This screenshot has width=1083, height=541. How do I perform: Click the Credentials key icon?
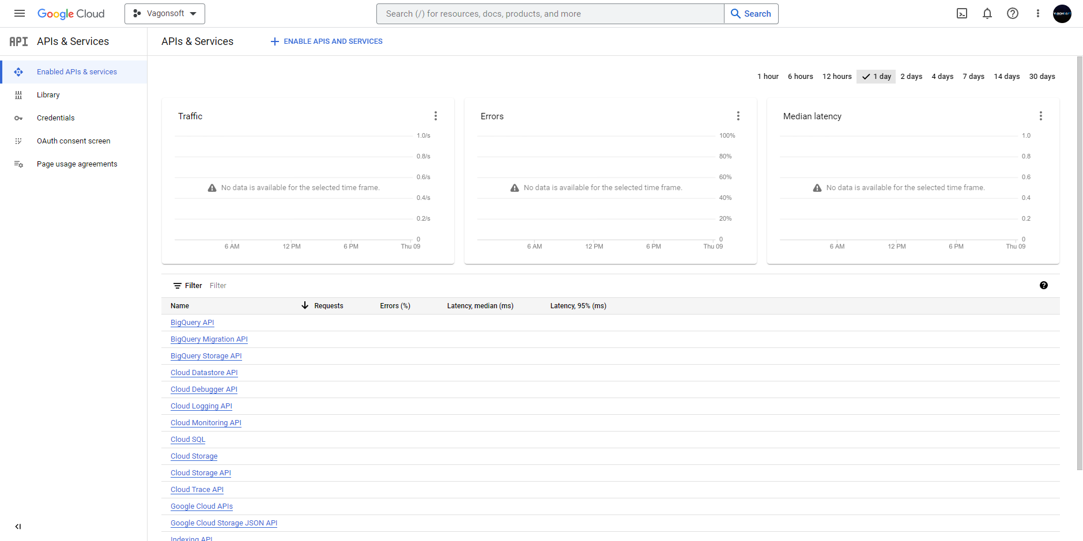pyautogui.click(x=18, y=118)
